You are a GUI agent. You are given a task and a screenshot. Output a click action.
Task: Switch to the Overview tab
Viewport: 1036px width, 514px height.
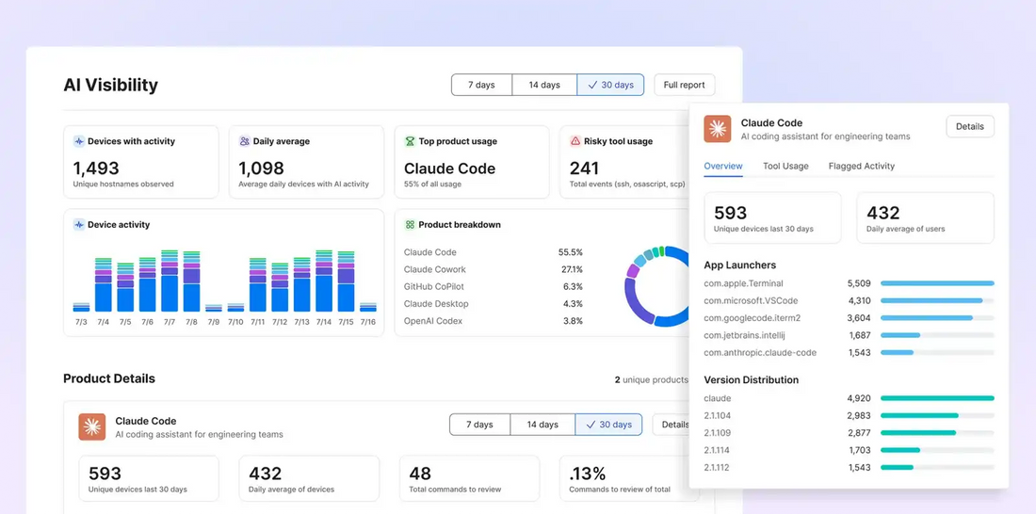coord(722,167)
